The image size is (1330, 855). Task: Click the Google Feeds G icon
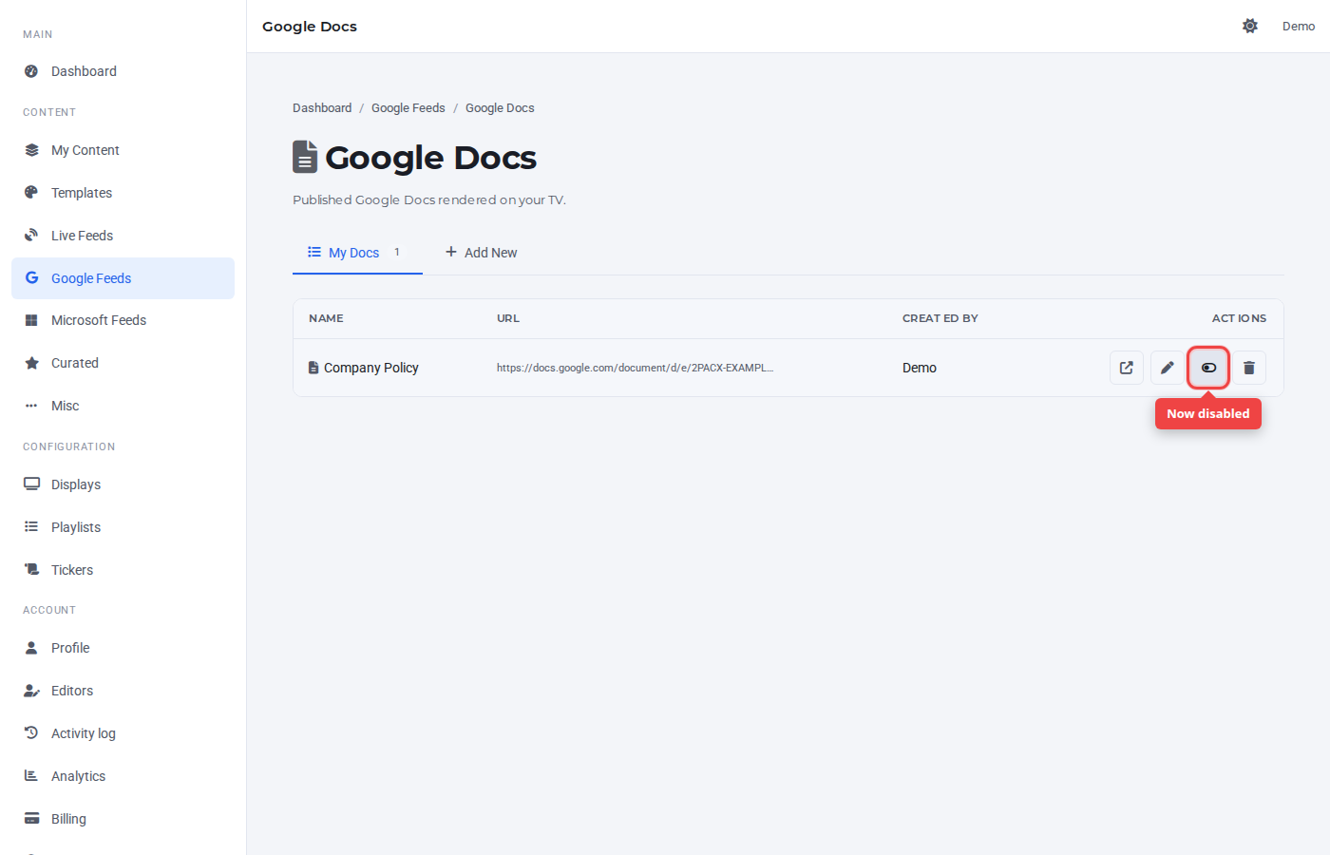point(31,278)
